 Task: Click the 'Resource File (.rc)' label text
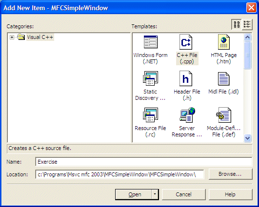coord(150,132)
